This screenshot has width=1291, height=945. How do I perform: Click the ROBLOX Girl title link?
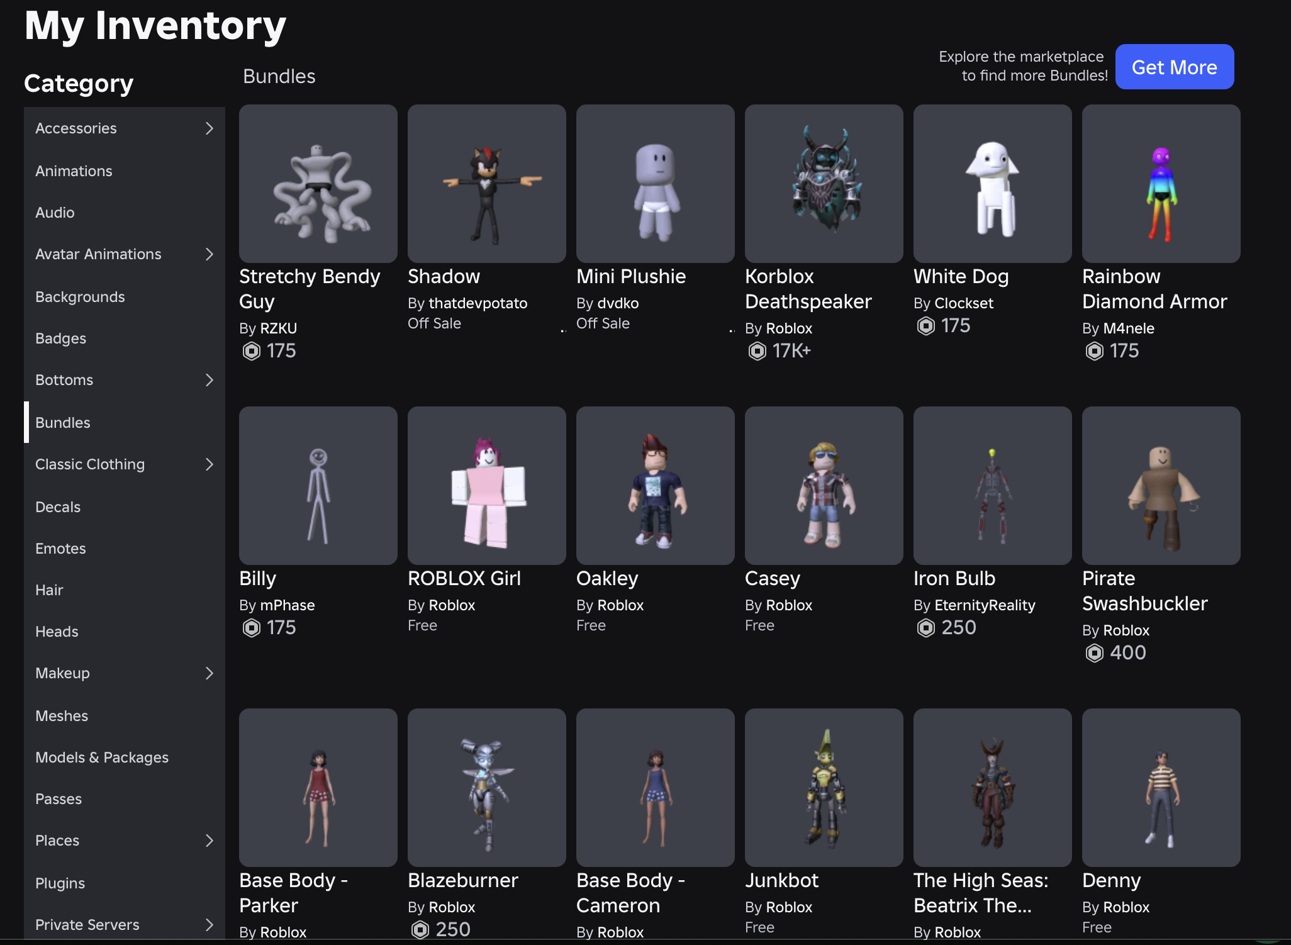[464, 578]
